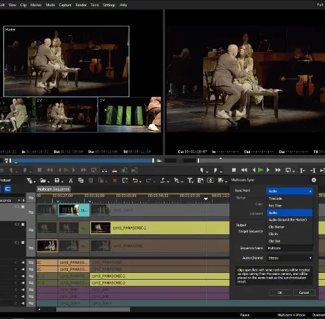The image size is (325, 319).
Task: Click the Set In marker icon in recorder controls
Action: point(202,170)
